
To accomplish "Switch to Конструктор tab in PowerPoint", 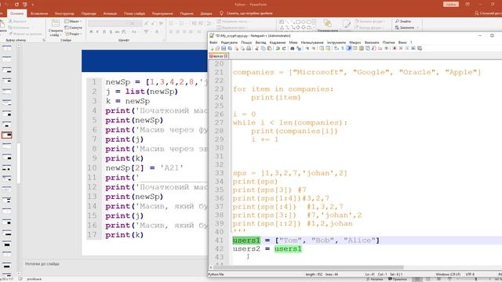I will (x=64, y=13).
